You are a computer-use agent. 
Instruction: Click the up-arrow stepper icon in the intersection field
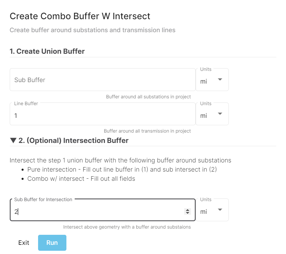click(187, 210)
